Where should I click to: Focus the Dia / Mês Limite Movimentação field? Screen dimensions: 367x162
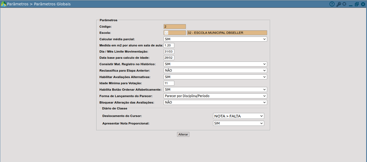click(169, 51)
